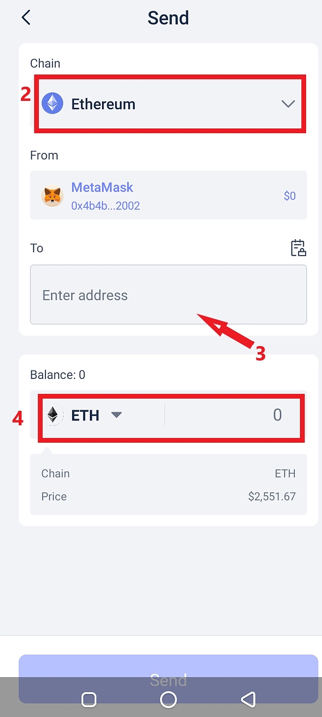Click the Enter address input field
Image resolution: width=322 pixels, height=717 pixels.
point(168,295)
